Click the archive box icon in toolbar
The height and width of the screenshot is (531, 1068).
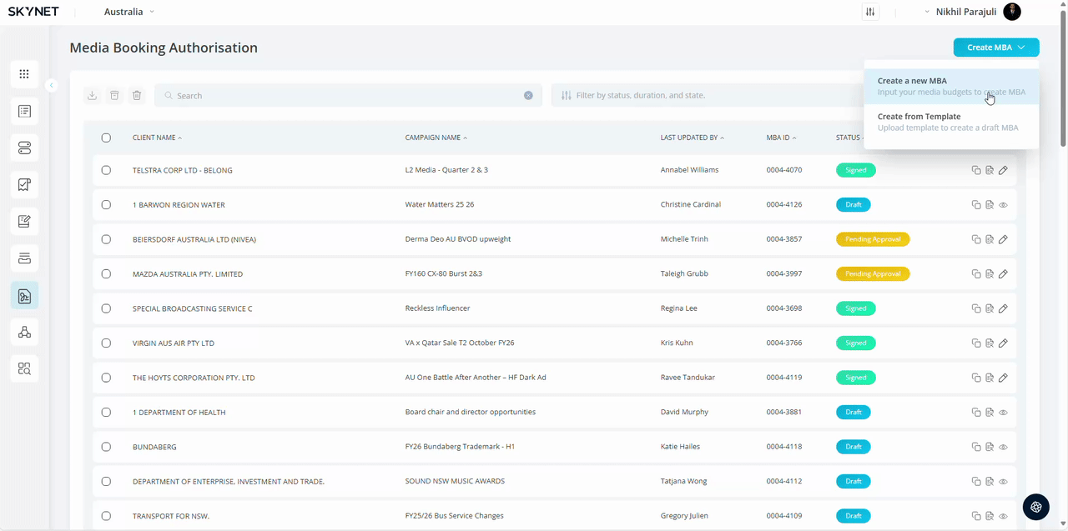114,96
